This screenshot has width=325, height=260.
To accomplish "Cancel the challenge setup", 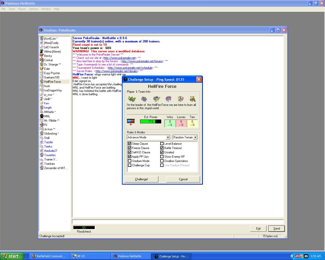I will (x=183, y=179).
